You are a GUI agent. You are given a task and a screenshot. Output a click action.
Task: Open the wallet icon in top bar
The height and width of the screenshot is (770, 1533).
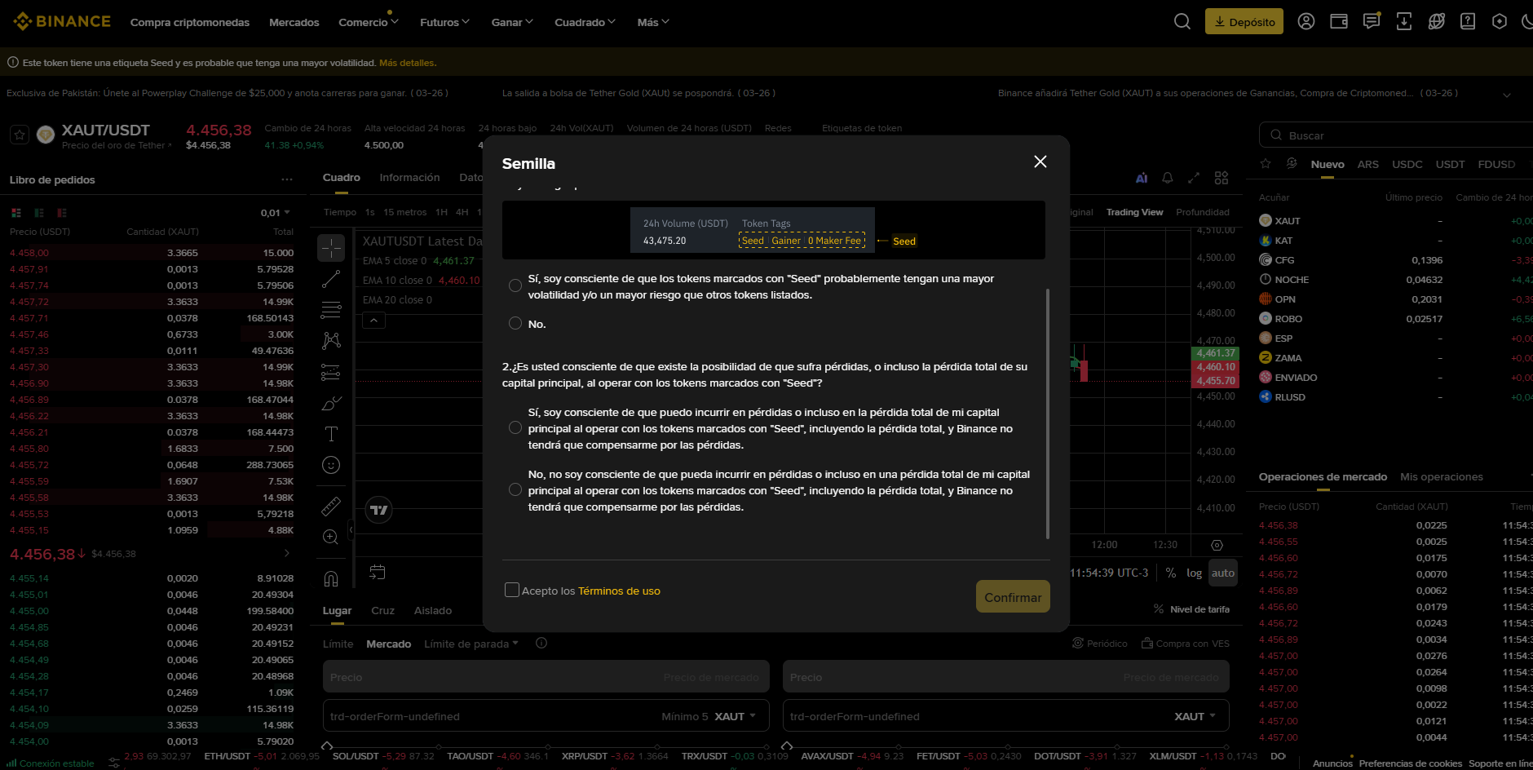[1338, 21]
